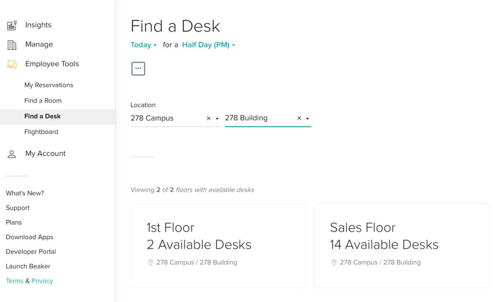
Task: Click the Manage building icon
Action: [12, 45]
